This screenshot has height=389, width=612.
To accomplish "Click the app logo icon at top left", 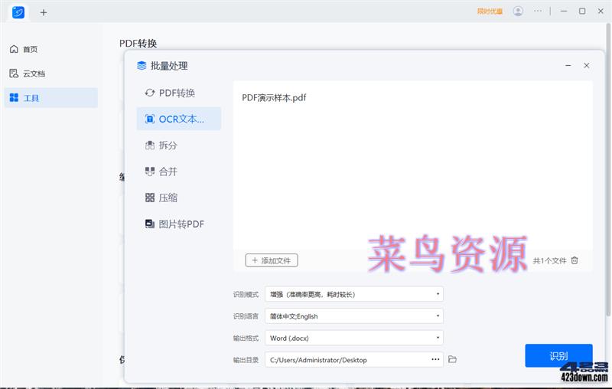I will click(18, 12).
